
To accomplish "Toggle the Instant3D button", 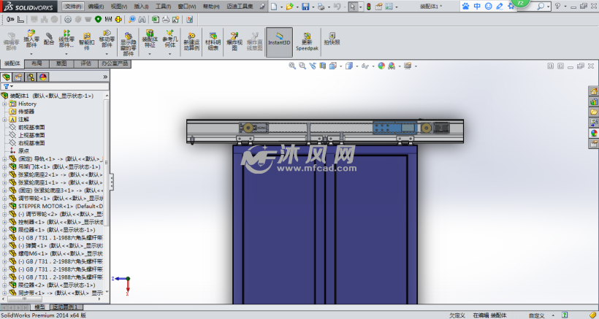I will click(x=279, y=42).
